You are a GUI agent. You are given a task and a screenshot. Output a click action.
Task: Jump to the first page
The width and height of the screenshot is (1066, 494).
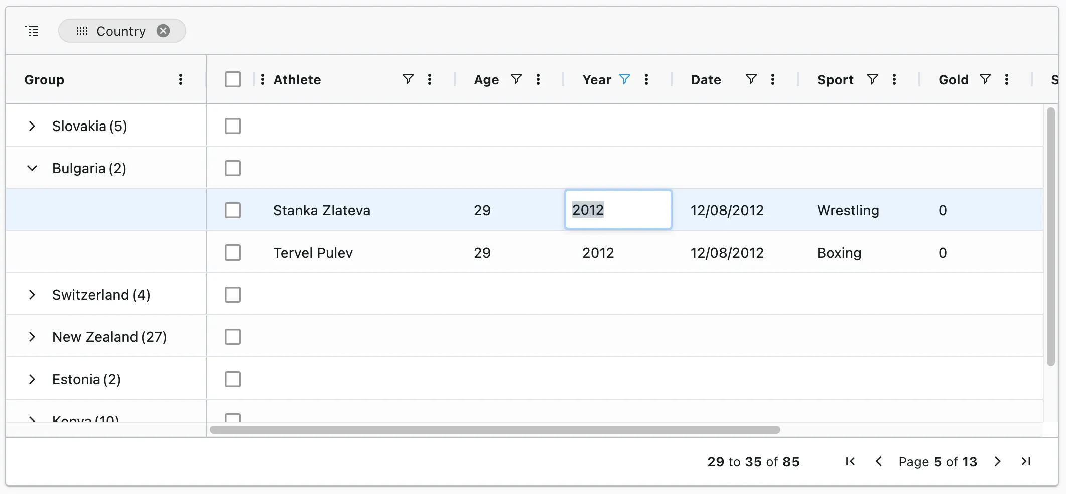pos(850,461)
